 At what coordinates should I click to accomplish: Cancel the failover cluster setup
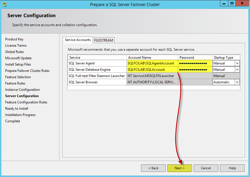[206, 168]
